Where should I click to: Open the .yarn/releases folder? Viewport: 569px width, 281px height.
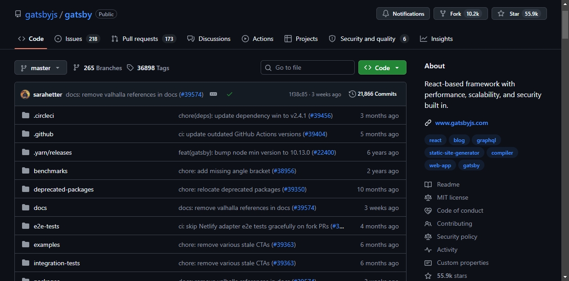[x=53, y=152]
